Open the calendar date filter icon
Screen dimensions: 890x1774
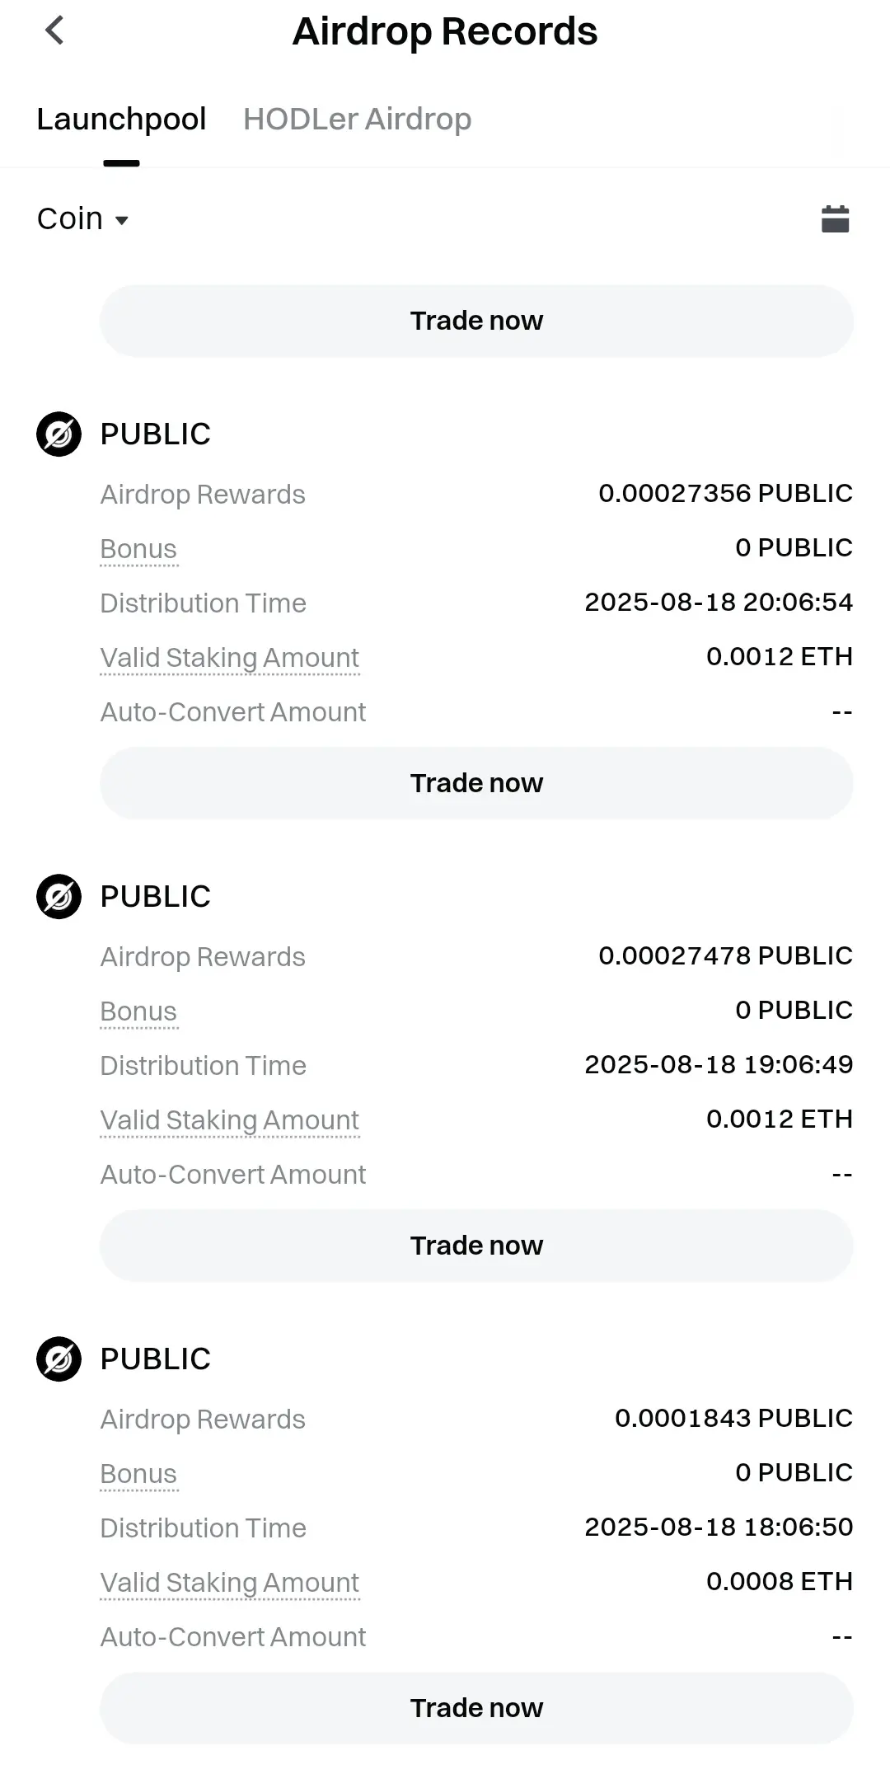click(835, 219)
